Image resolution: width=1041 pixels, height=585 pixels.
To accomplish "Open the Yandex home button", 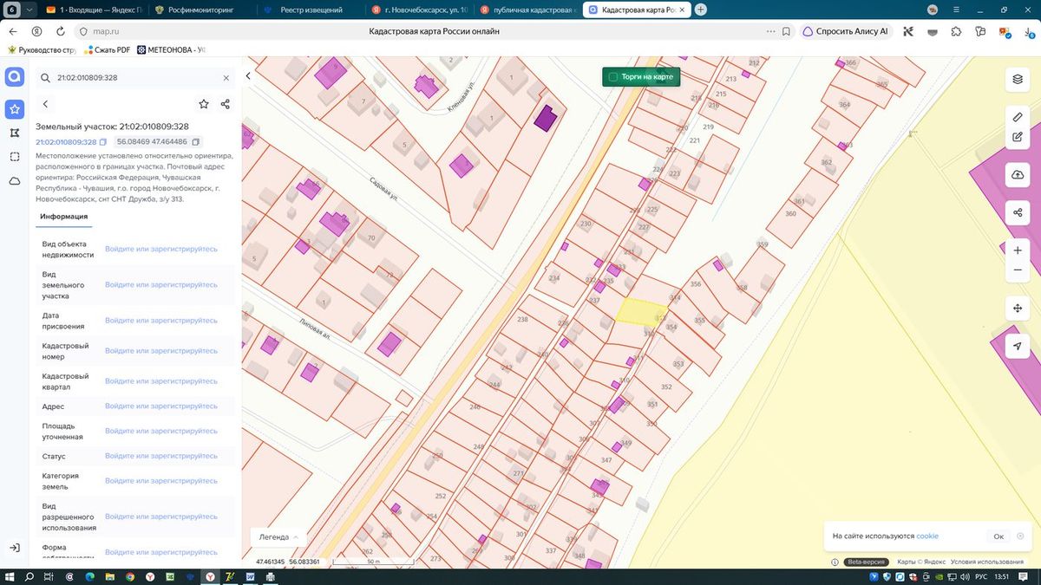I will point(36,31).
